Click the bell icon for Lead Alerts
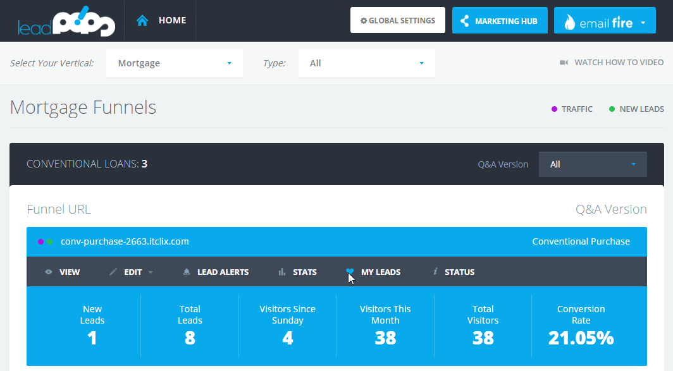673x371 pixels. click(186, 272)
